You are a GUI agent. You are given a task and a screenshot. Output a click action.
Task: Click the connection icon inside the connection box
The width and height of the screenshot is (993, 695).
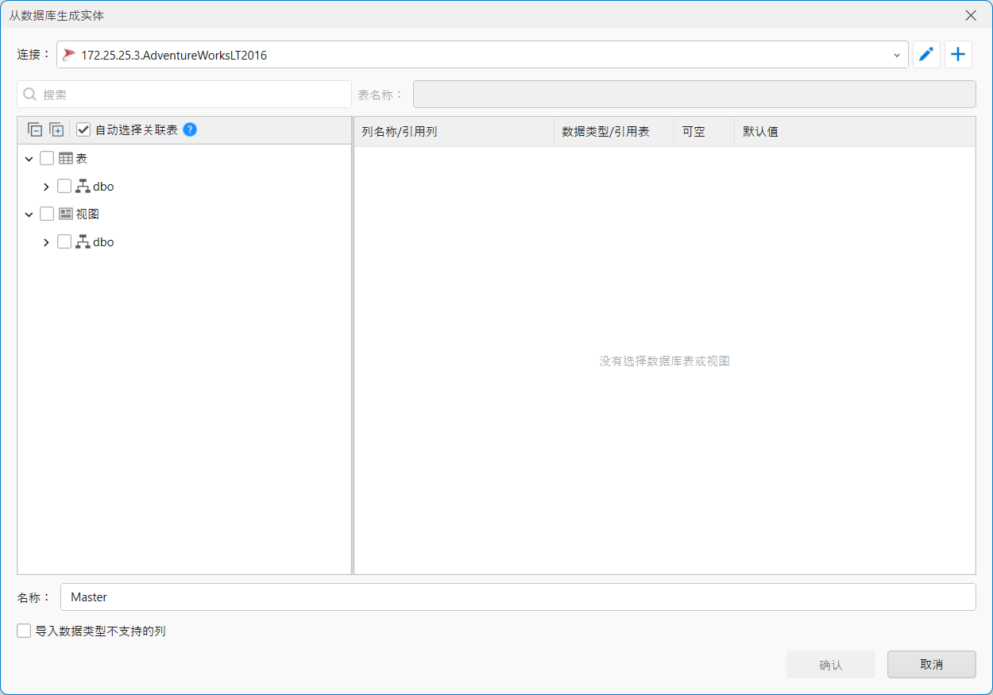[68, 54]
